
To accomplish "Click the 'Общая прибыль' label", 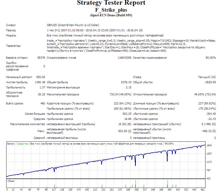I will (57, 82).
